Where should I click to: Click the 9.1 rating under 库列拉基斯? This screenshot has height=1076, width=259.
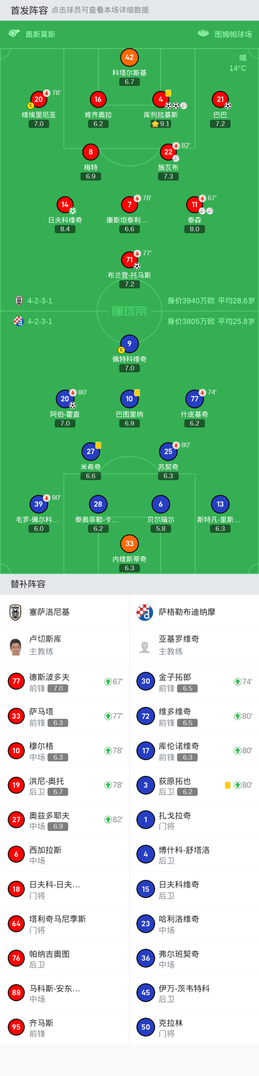(x=161, y=124)
